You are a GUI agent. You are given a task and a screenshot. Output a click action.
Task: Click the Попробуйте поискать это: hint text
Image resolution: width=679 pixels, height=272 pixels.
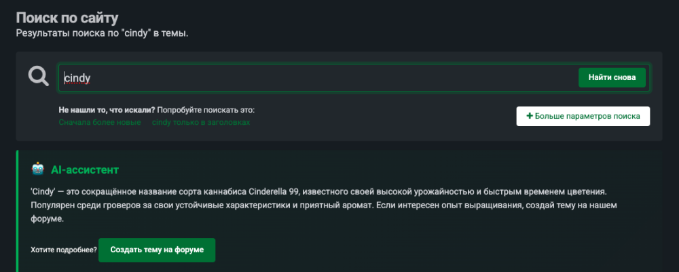click(x=206, y=111)
